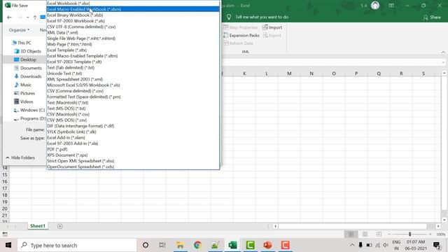This screenshot has height=252, width=448.
Task: Open recent locations dropdown arrow
Action: coord(28,17)
